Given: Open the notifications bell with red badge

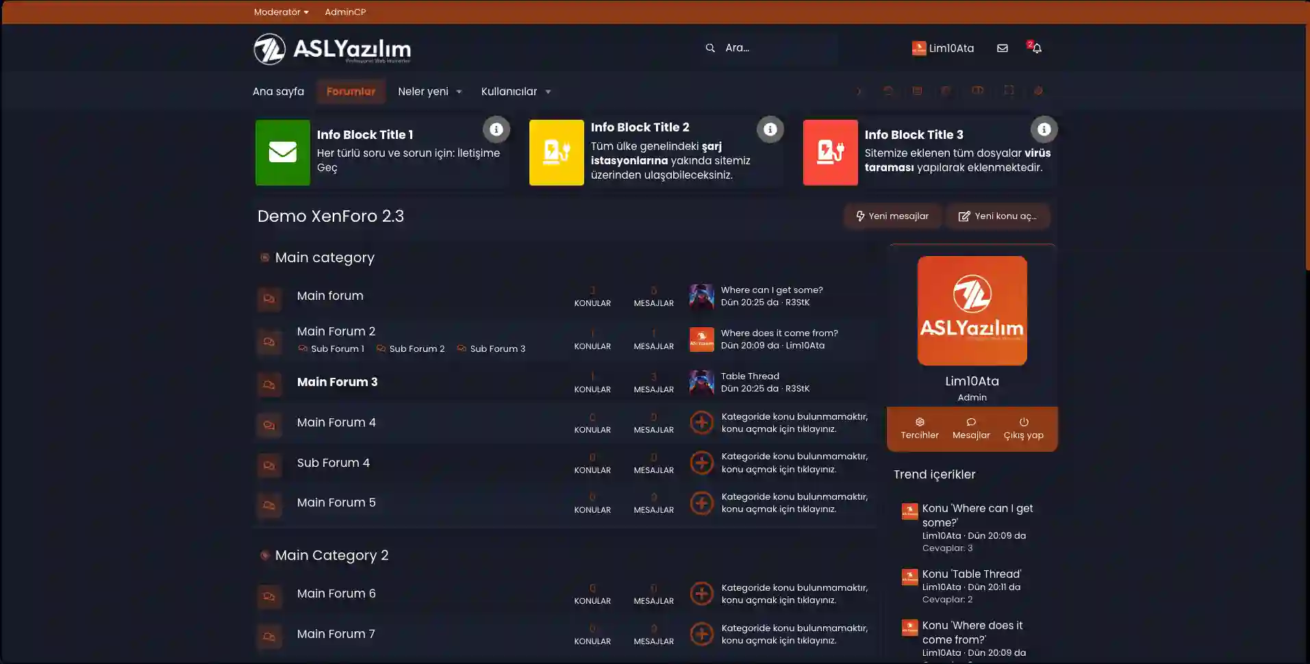Looking at the screenshot, I should [1036, 48].
